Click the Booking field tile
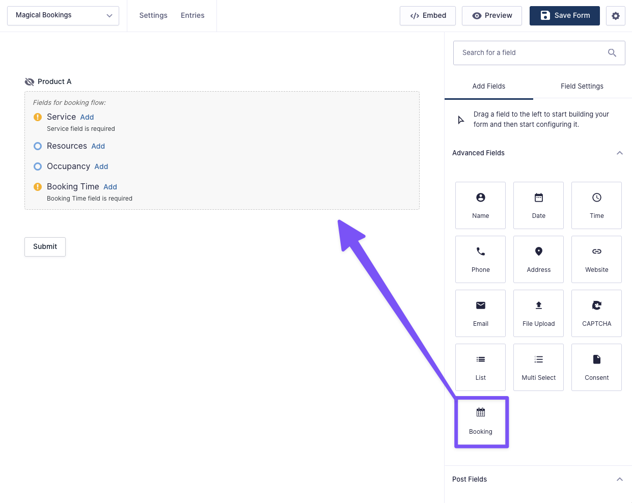632x503 pixels. point(481,422)
